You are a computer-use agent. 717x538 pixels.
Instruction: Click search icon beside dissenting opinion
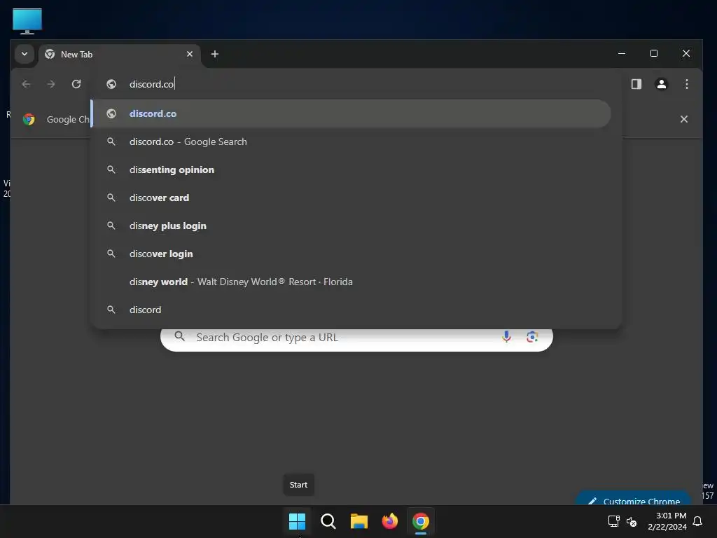111,170
